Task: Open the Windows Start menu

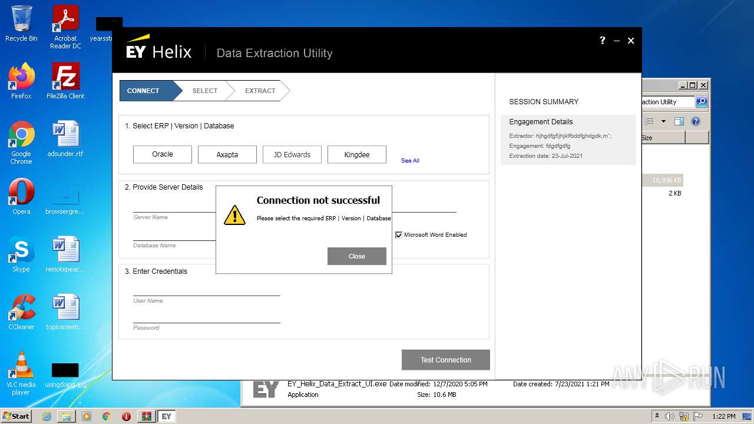Action: 16,416
